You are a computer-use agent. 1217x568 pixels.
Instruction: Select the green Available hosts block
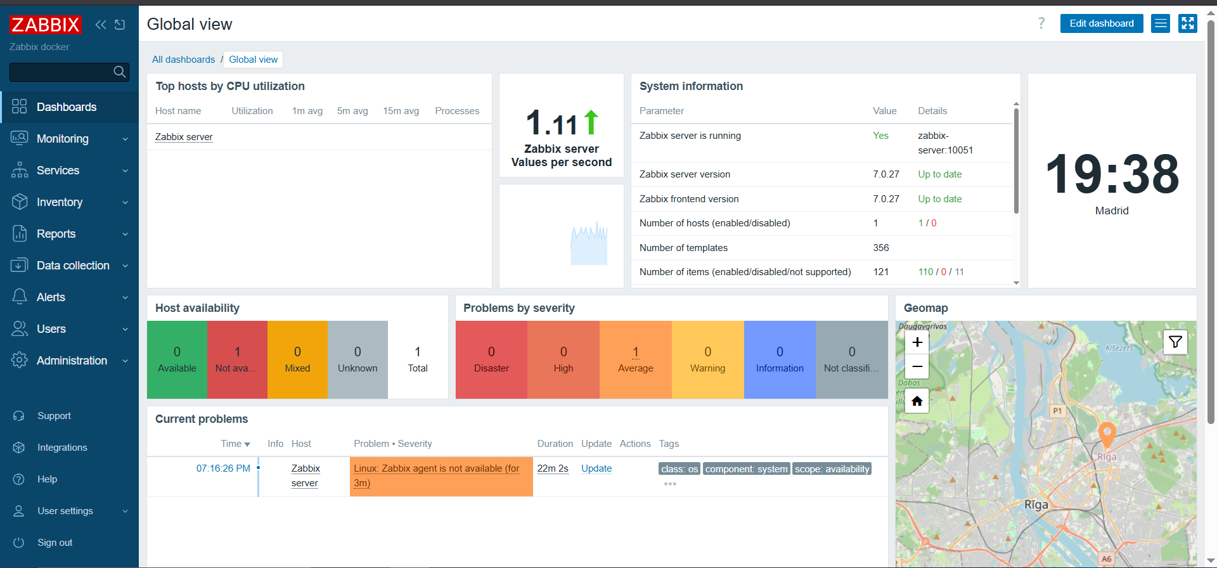[x=177, y=359]
